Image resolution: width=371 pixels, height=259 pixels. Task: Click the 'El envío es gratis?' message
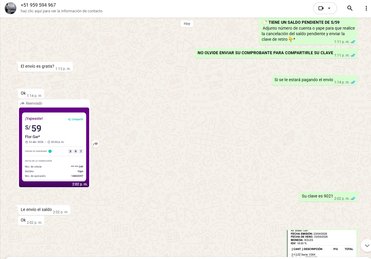37,67
